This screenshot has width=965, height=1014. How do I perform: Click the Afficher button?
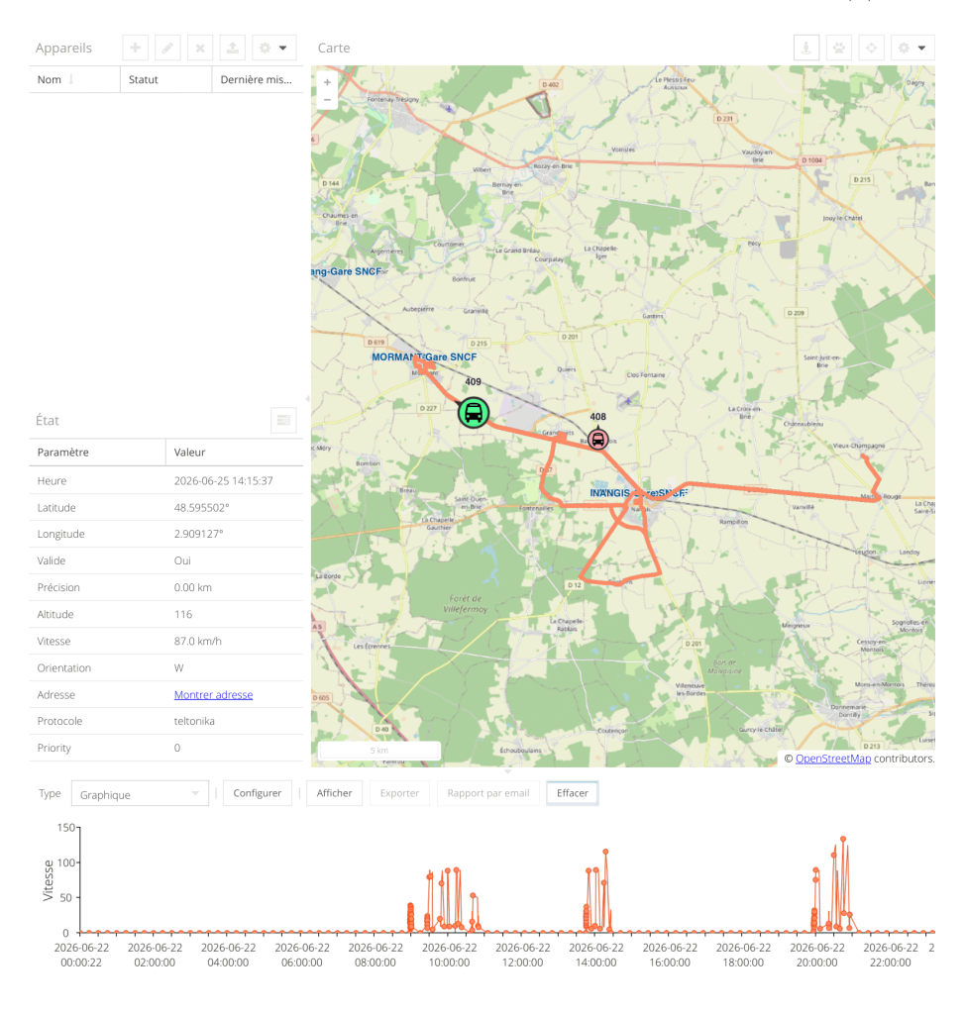point(335,793)
